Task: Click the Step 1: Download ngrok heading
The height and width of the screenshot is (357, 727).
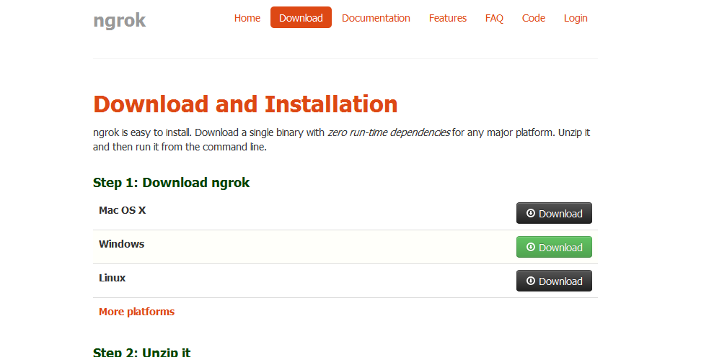Action: [x=172, y=183]
